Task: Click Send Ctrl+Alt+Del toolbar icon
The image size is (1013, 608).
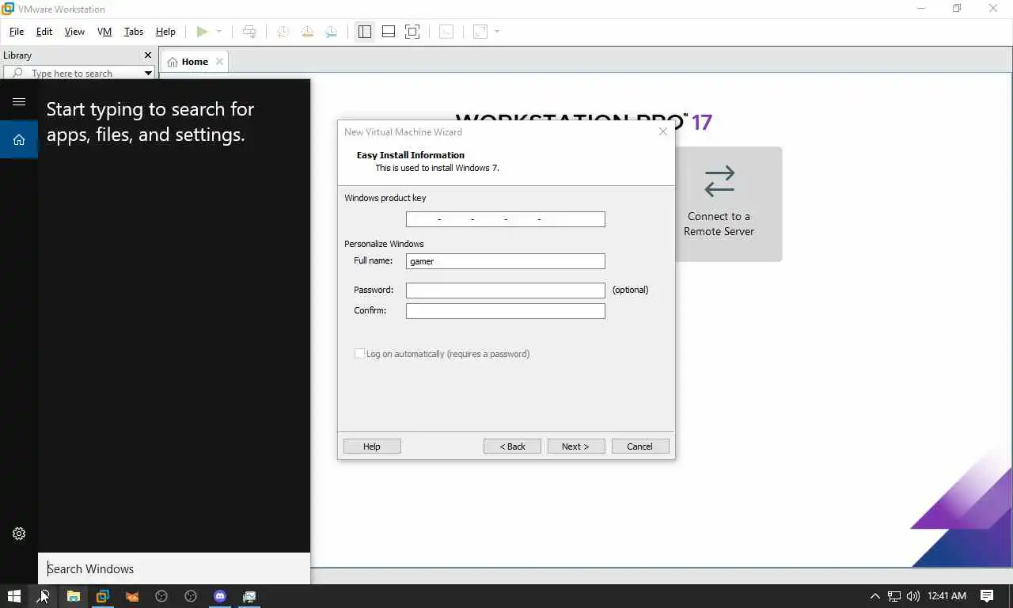Action: click(249, 32)
